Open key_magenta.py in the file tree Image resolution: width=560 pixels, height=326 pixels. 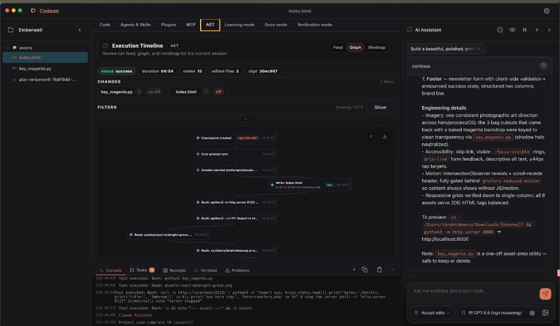coord(45,68)
